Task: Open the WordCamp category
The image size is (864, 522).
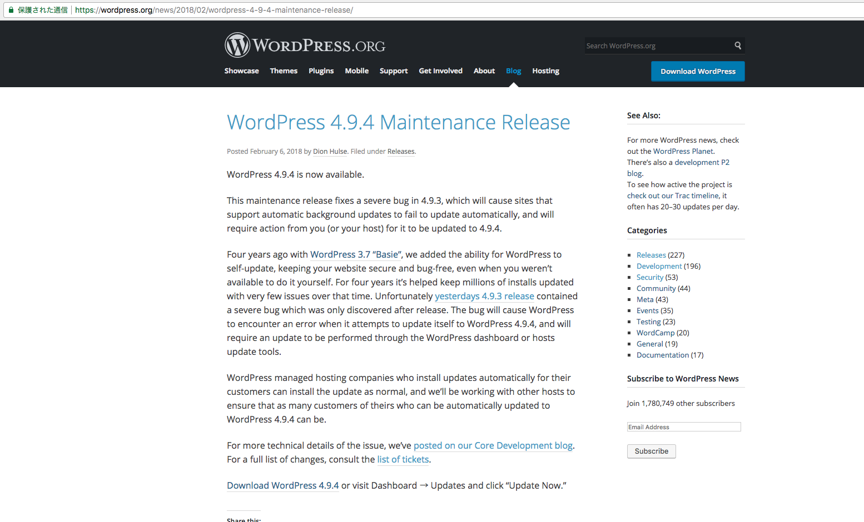Action: pyautogui.click(x=656, y=333)
